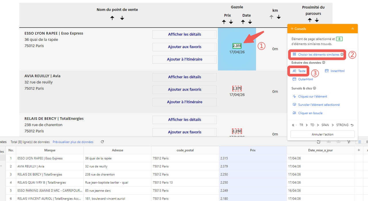
Task: Click Afficher les détails for ESSO LYON RAPEE
Action: click(184, 34)
